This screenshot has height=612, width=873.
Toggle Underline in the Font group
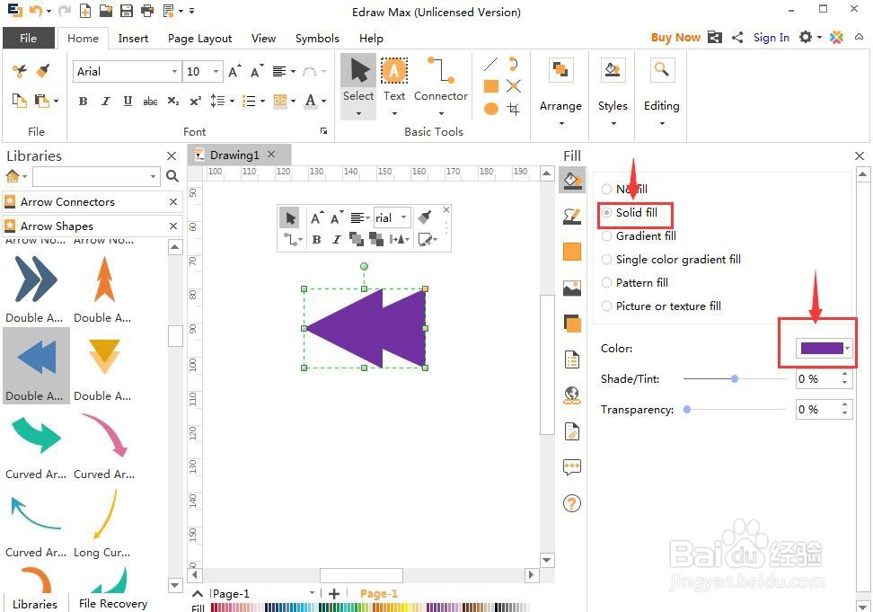128,101
